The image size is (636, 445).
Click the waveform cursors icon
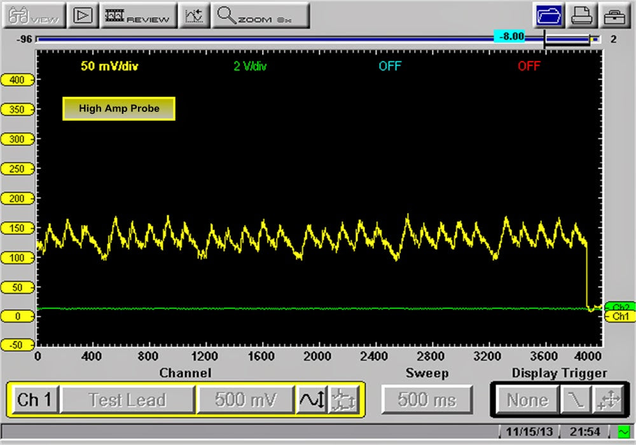coord(194,16)
